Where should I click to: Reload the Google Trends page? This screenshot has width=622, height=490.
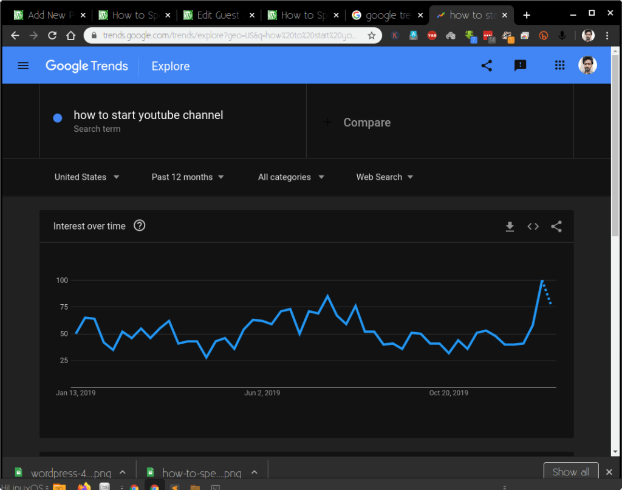[52, 36]
